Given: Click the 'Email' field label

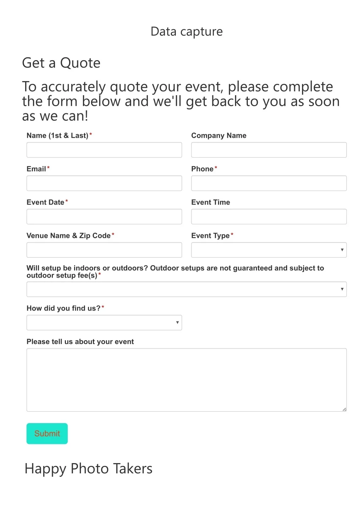Looking at the screenshot, I should pos(36,169).
